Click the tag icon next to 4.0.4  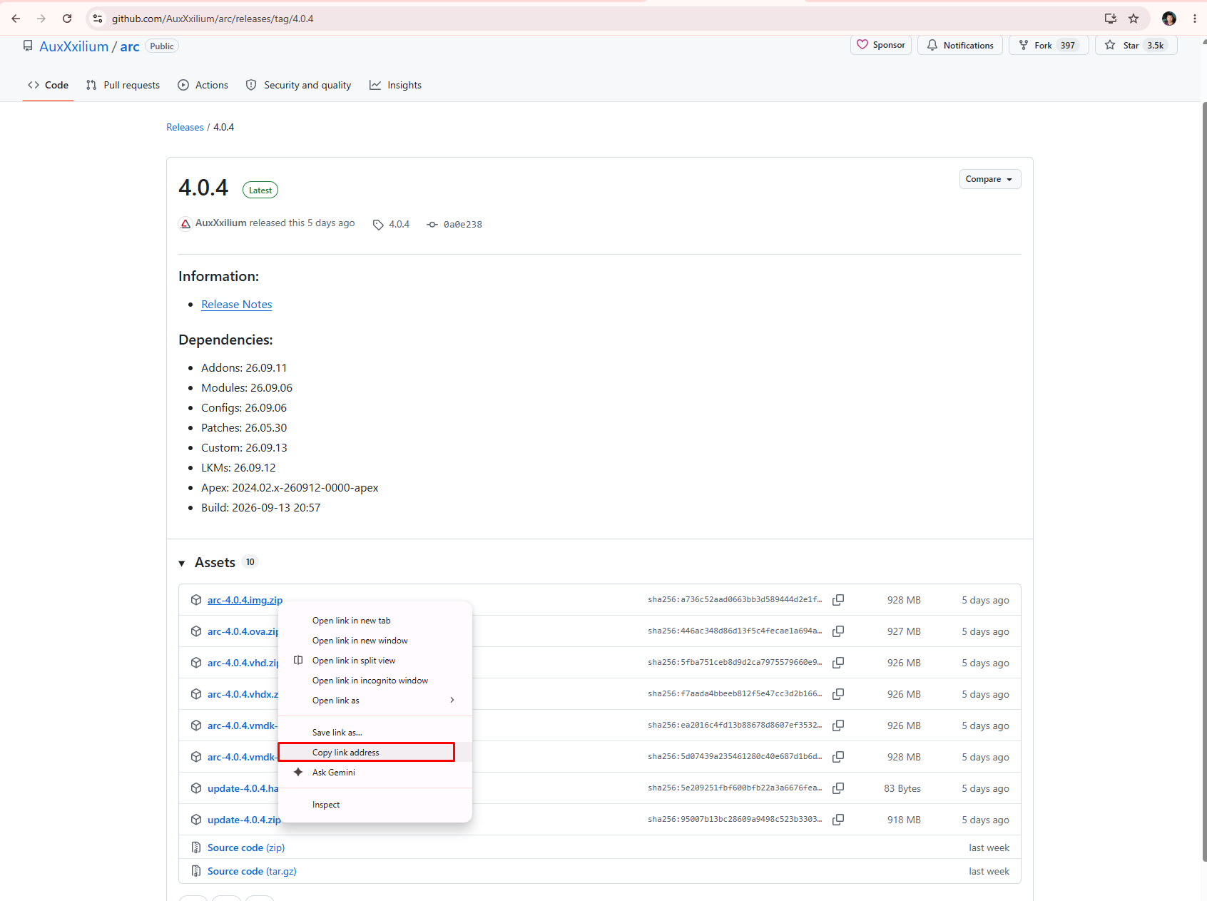(378, 225)
